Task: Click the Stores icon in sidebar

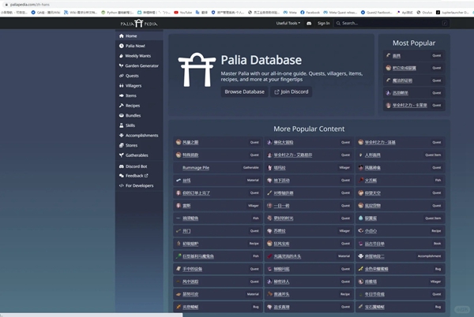Action: pyautogui.click(x=122, y=145)
